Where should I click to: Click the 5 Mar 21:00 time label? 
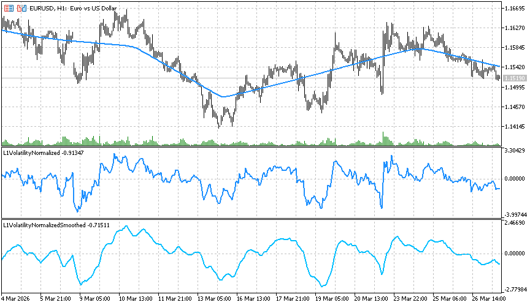[x=55, y=299]
